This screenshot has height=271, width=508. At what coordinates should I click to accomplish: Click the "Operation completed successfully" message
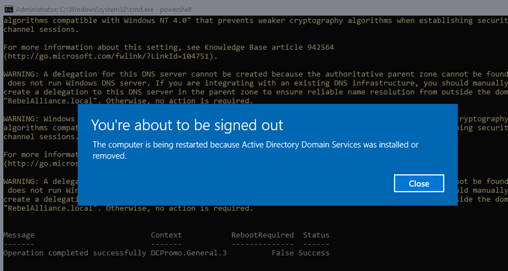coord(75,253)
